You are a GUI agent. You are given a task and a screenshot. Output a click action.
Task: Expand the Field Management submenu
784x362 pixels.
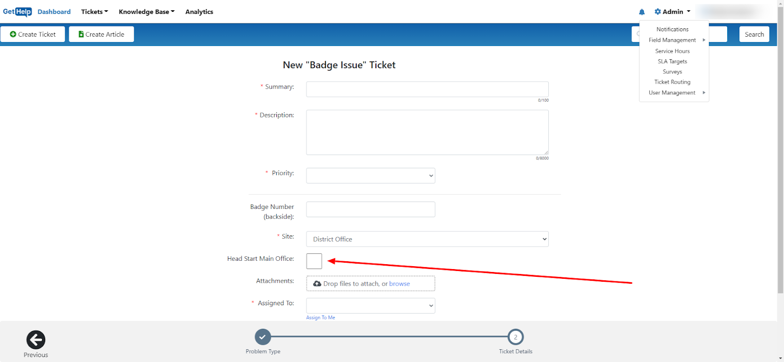click(x=672, y=40)
